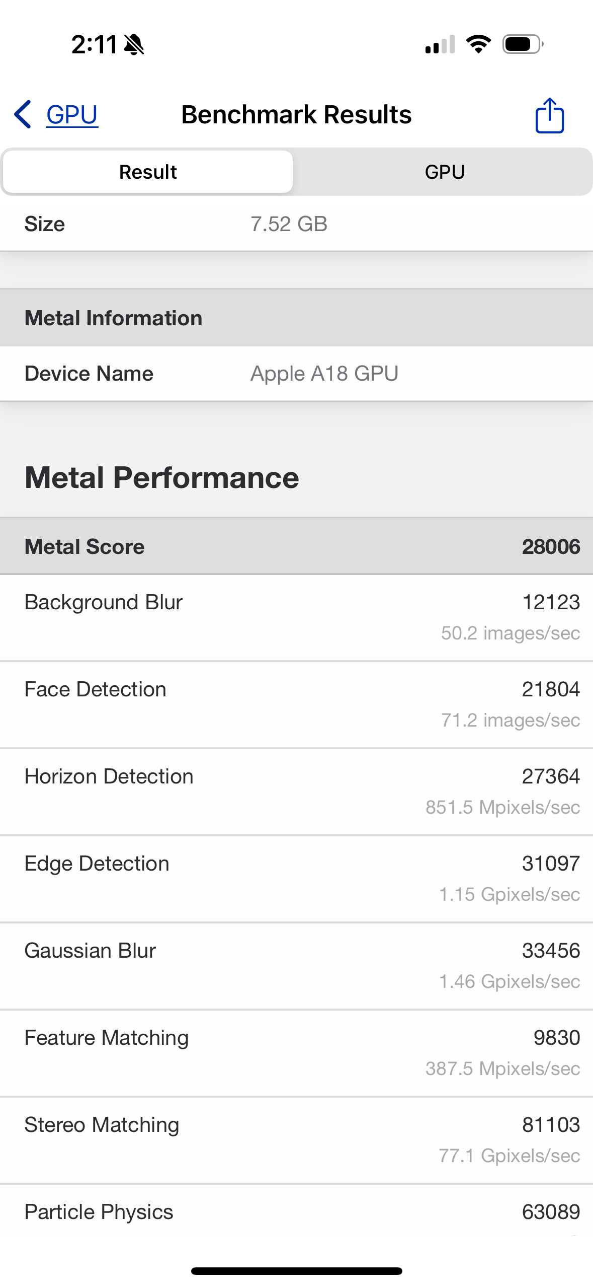593x1287 pixels.
Task: Tap the Wi-Fi status icon
Action: [478, 44]
